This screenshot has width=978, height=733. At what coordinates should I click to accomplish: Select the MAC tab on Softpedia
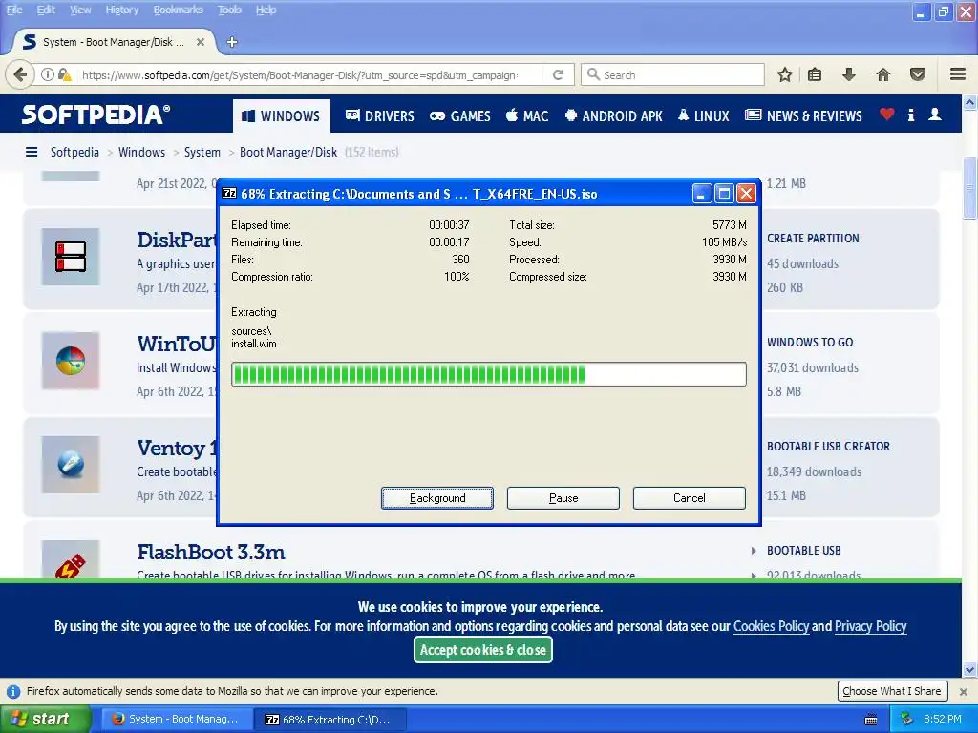527,115
